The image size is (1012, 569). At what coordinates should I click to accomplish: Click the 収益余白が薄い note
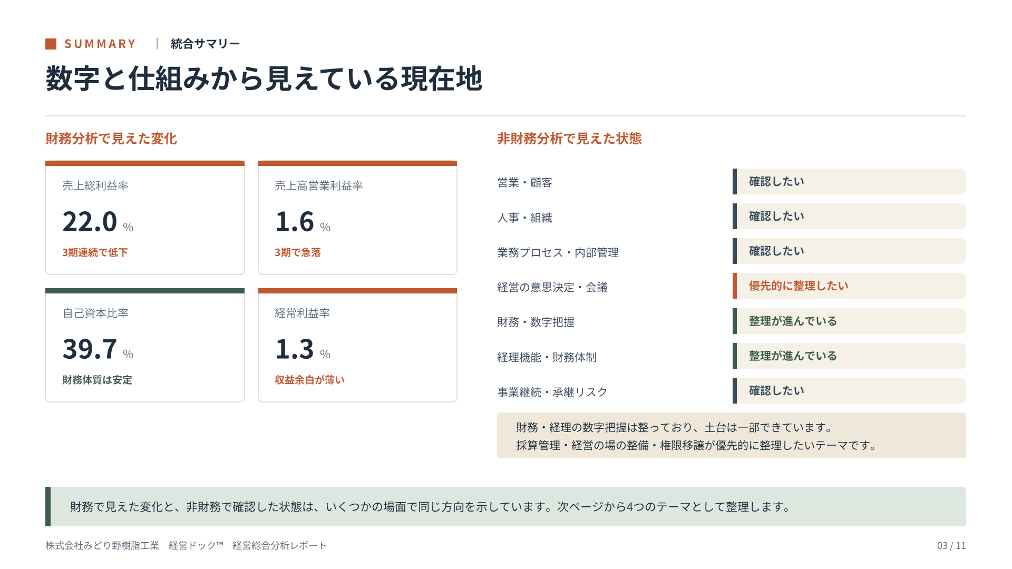(309, 380)
